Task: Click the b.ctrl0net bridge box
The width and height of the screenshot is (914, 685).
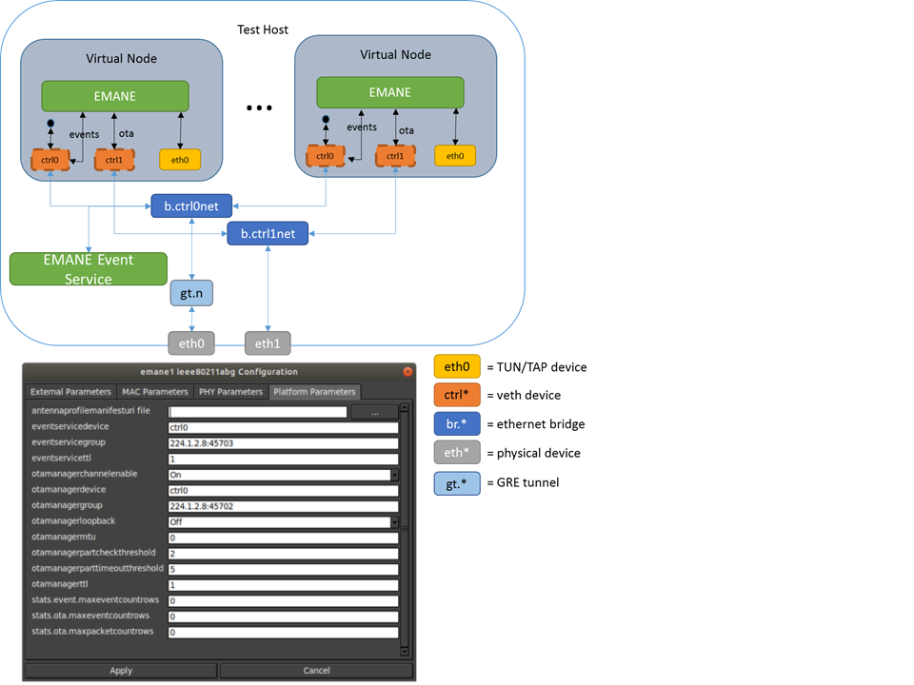Action: click(x=191, y=206)
